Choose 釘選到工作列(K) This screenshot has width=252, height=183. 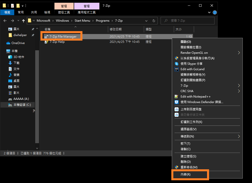click(x=191, y=122)
